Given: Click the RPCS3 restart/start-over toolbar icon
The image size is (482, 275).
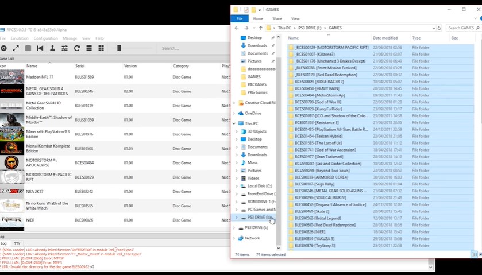Looking at the screenshot, I should [40, 48].
